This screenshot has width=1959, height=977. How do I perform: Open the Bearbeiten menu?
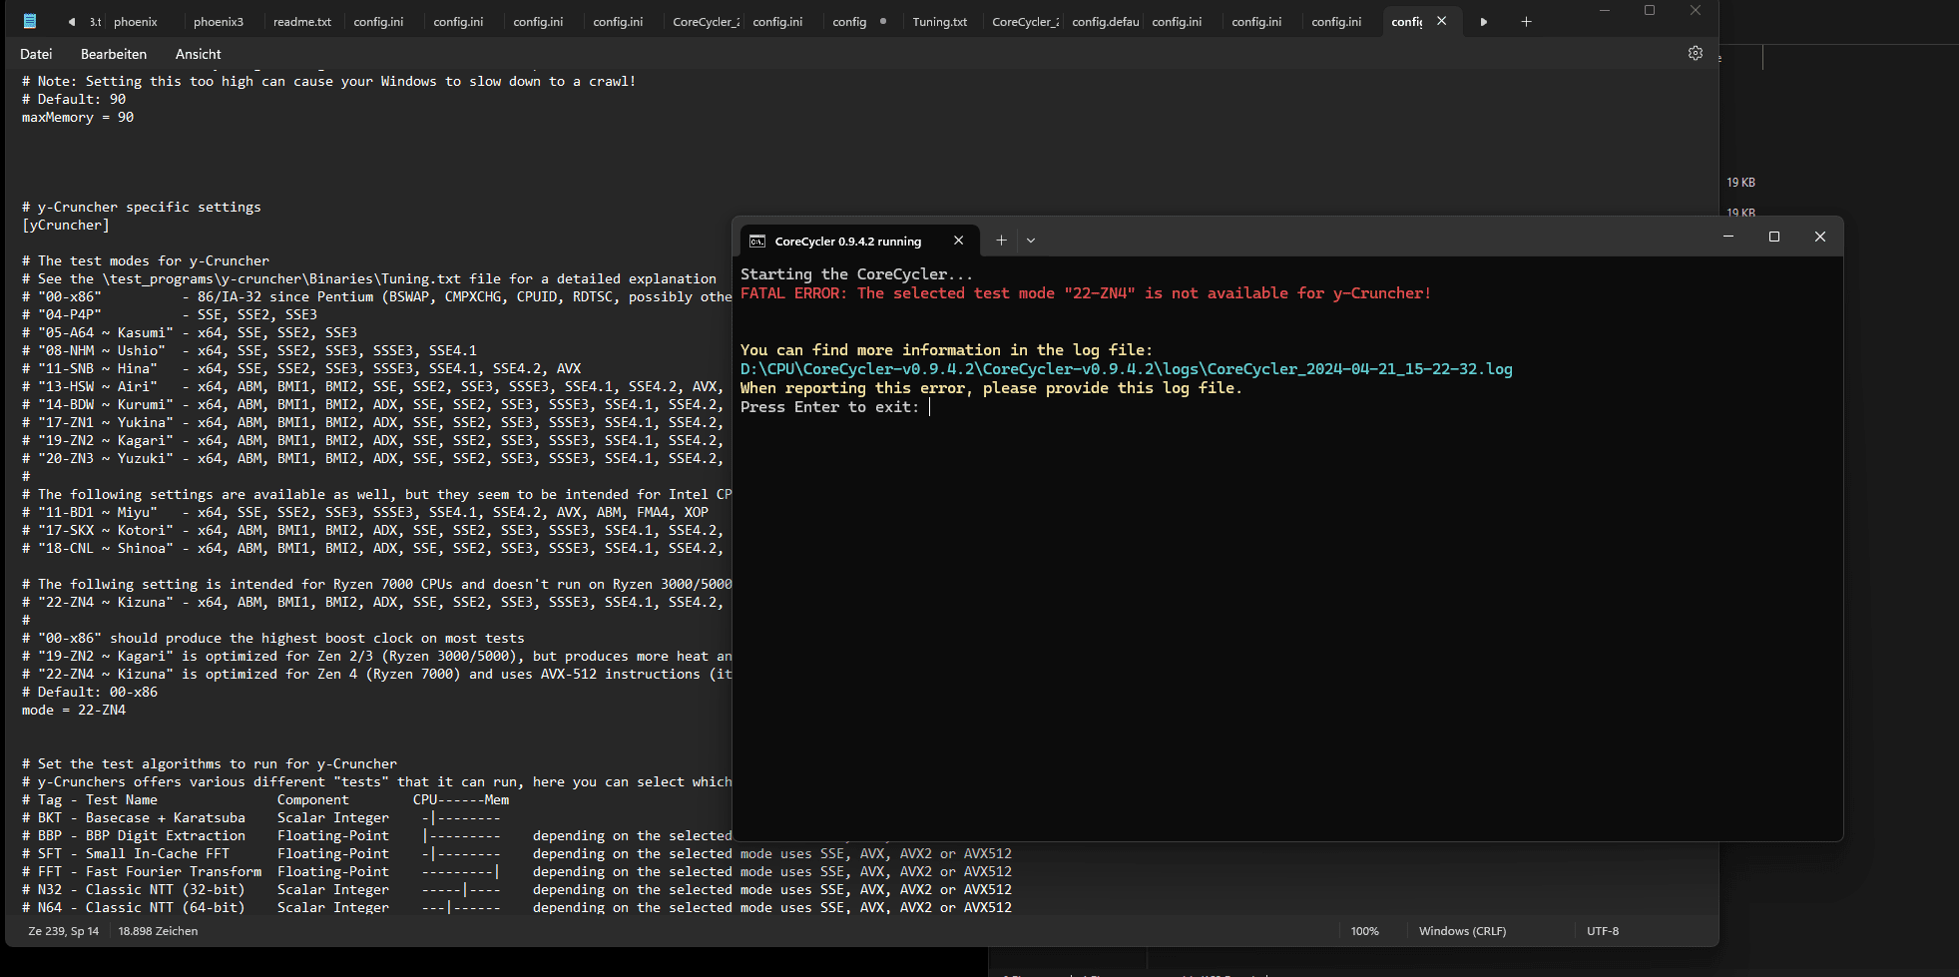114,54
